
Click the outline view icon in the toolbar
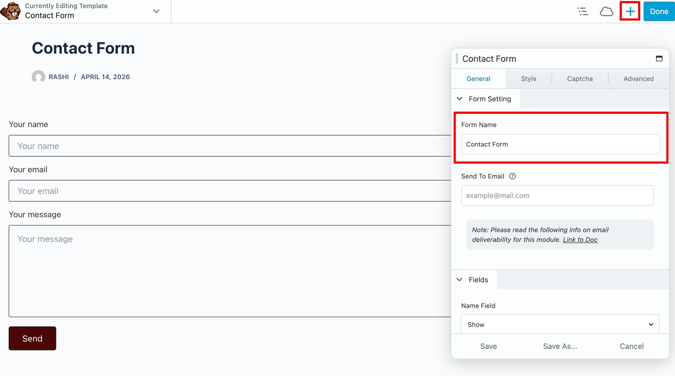[x=582, y=11]
